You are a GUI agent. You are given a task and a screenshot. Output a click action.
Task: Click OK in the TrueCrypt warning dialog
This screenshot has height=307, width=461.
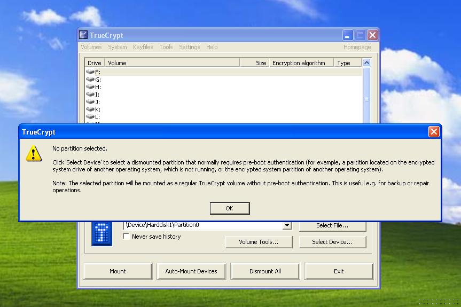click(x=230, y=208)
